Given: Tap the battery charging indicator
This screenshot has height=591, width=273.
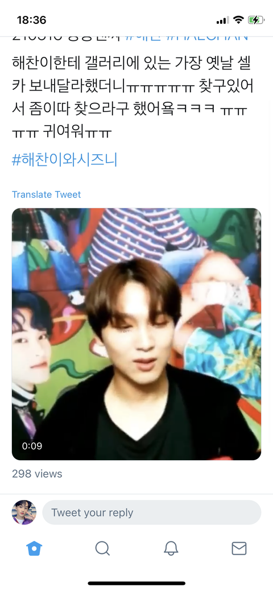Looking at the screenshot, I should (x=256, y=20).
